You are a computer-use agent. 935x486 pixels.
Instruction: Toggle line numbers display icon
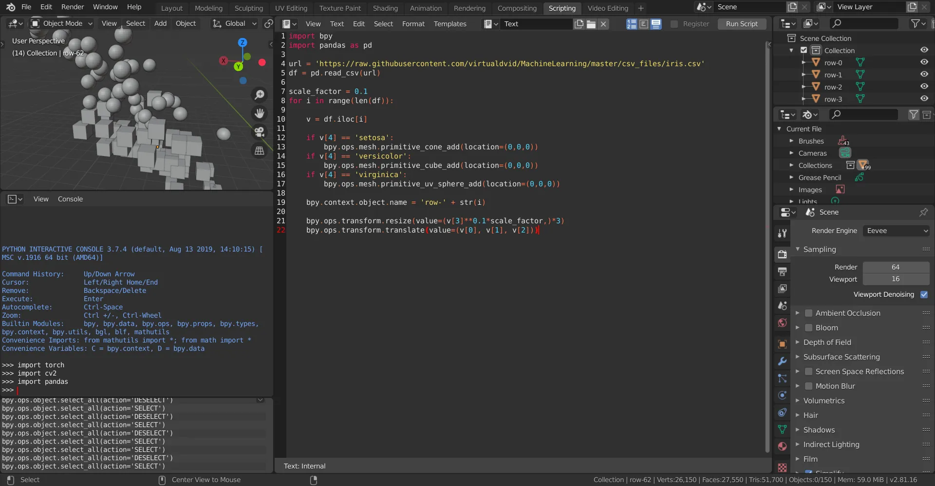(632, 24)
